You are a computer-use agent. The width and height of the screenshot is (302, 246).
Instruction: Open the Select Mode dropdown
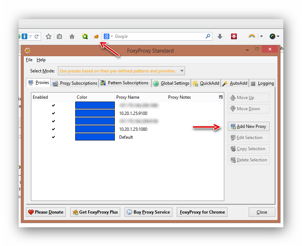[x=121, y=71]
